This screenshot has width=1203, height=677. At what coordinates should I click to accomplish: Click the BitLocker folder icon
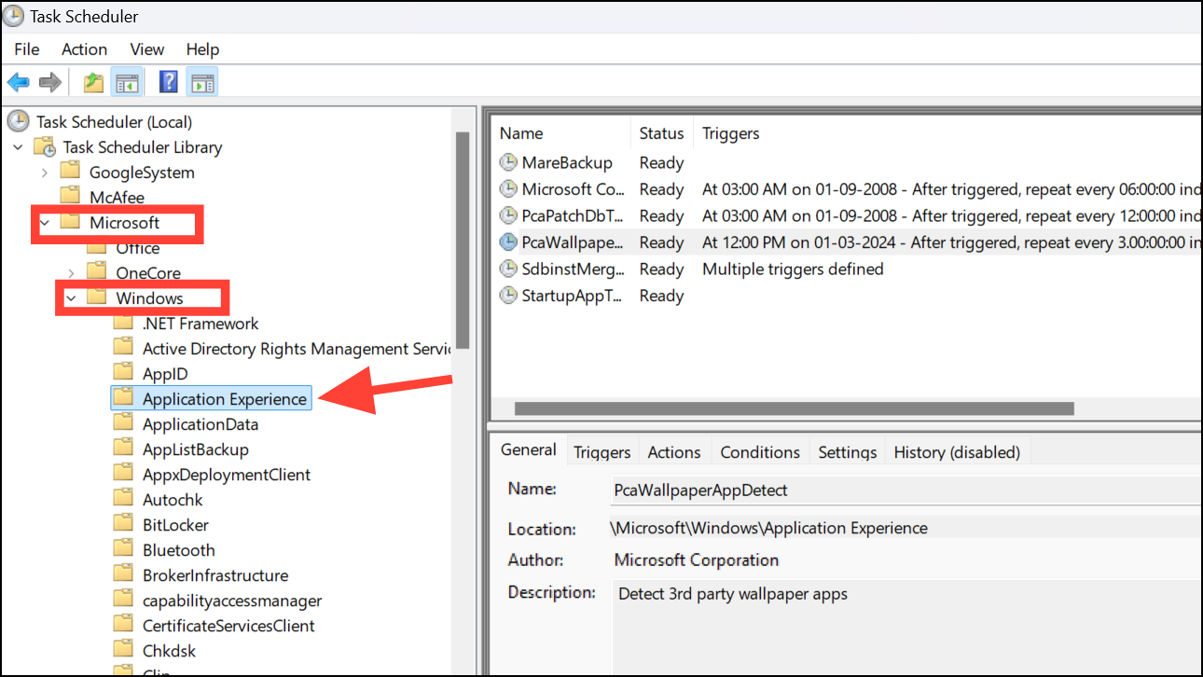pyautogui.click(x=123, y=524)
